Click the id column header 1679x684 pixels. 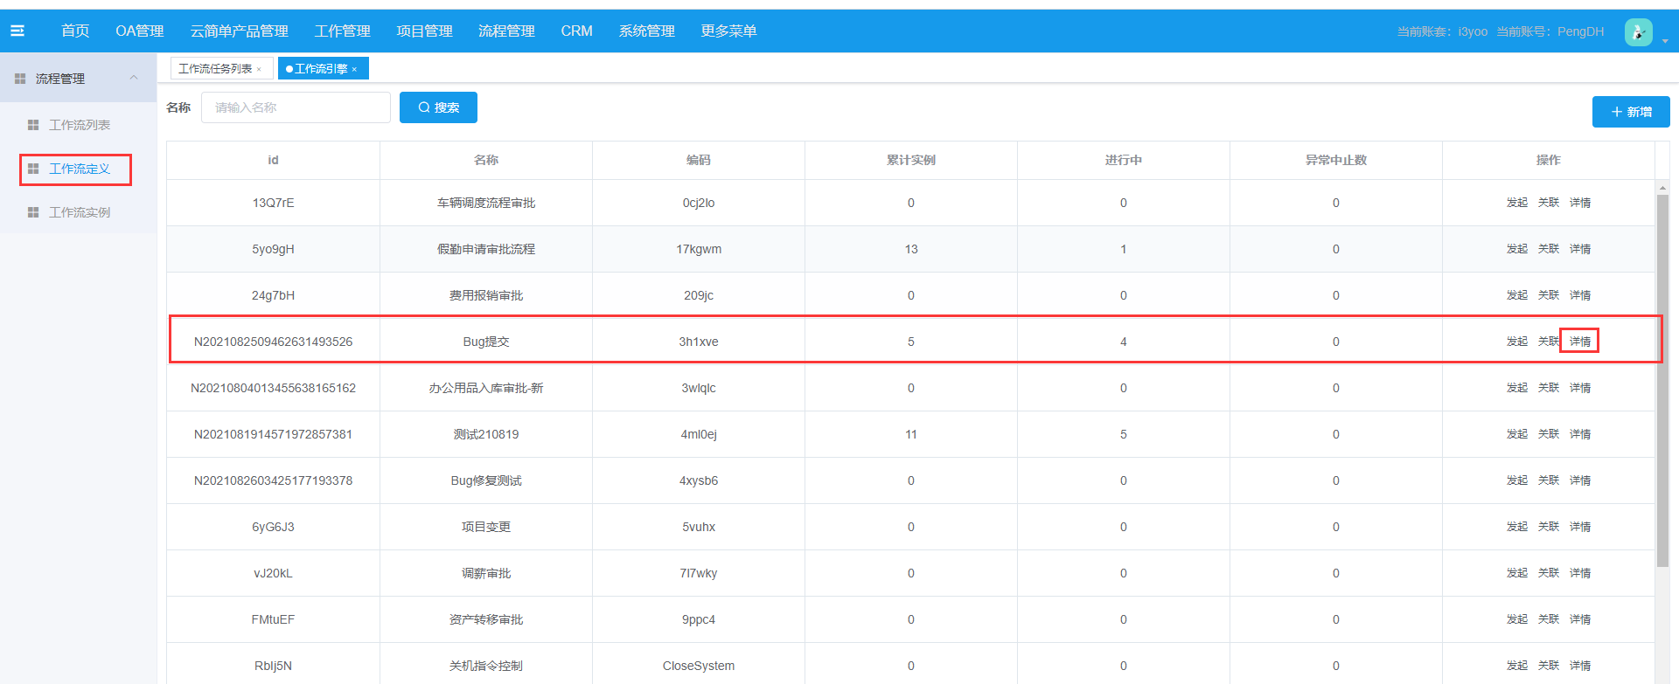pyautogui.click(x=273, y=160)
